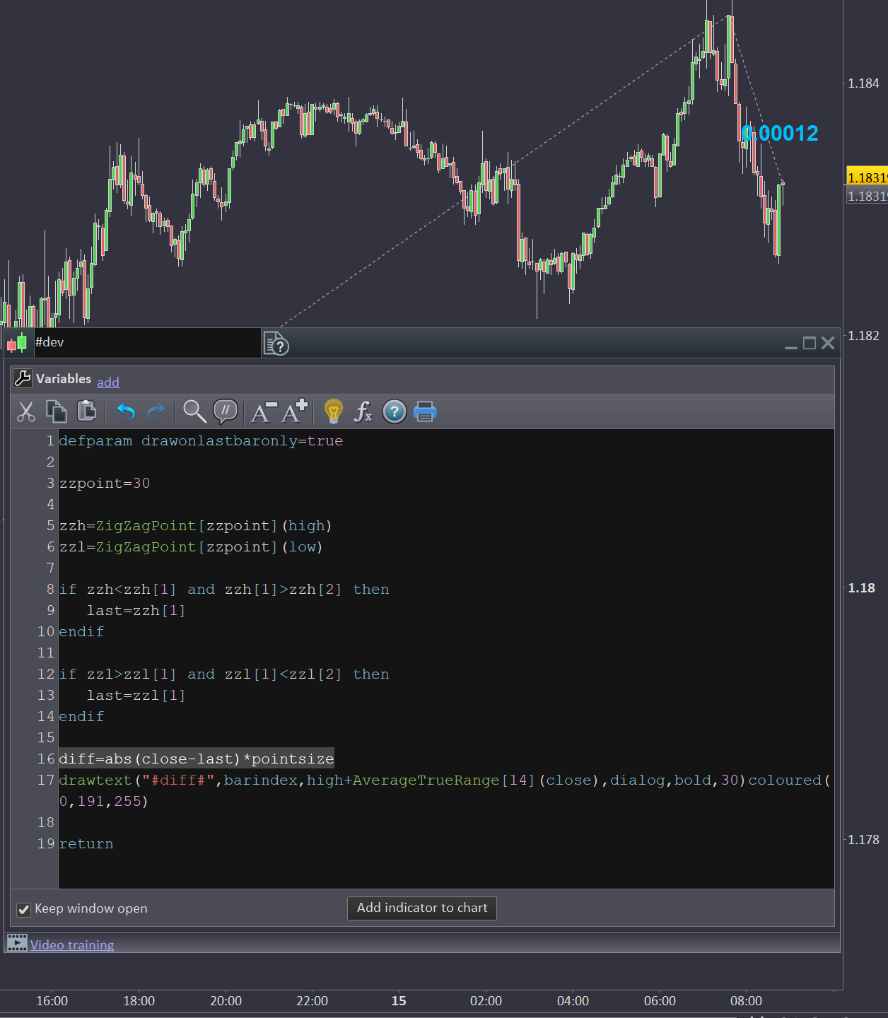Click Add indicator to chart button
Image resolution: width=888 pixels, height=1018 pixels.
tap(421, 908)
